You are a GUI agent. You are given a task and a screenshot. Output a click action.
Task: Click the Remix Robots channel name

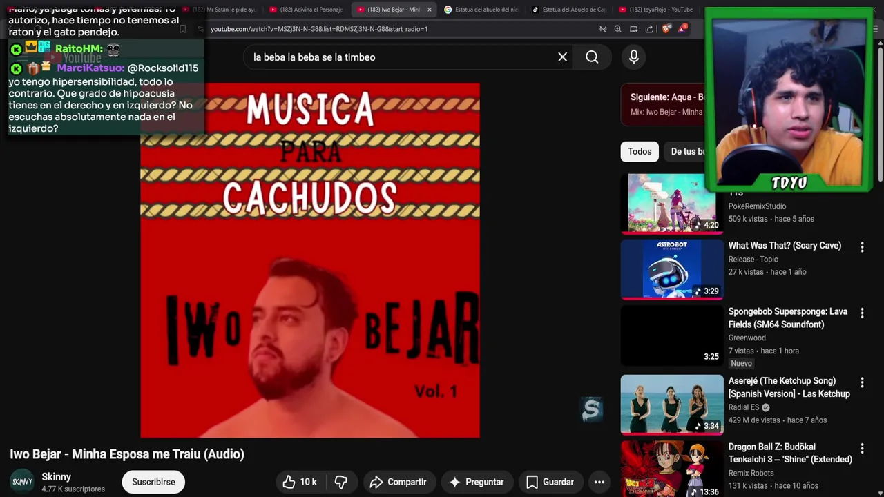[x=751, y=474]
